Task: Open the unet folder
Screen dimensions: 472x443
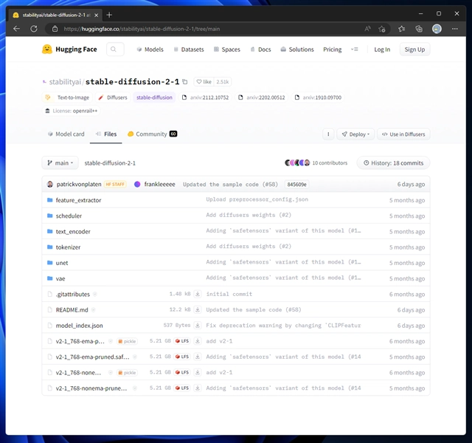Action: [62, 263]
